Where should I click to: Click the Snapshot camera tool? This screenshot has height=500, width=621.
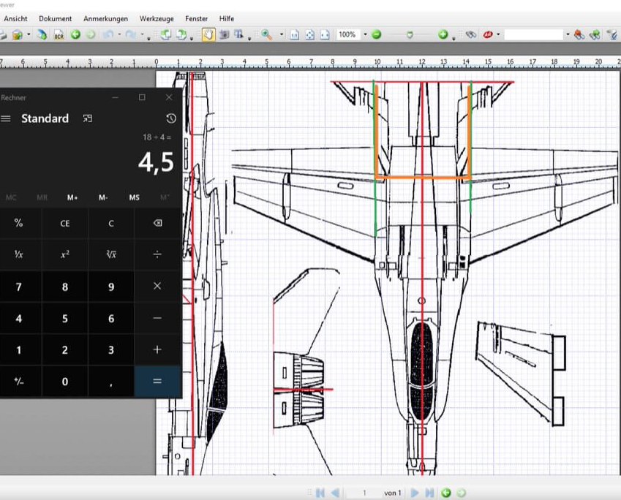pos(224,34)
